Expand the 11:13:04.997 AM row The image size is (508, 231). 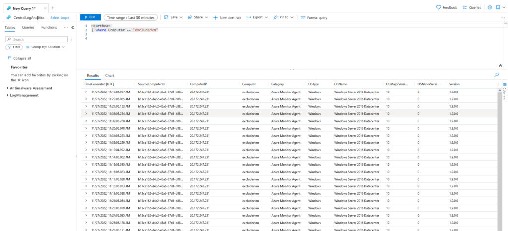[x=86, y=92]
